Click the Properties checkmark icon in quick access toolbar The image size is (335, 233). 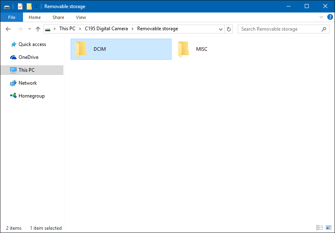(20, 6)
